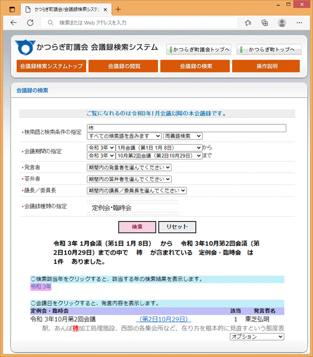Click the address bar search field
313x357 pixels.
[139, 22]
